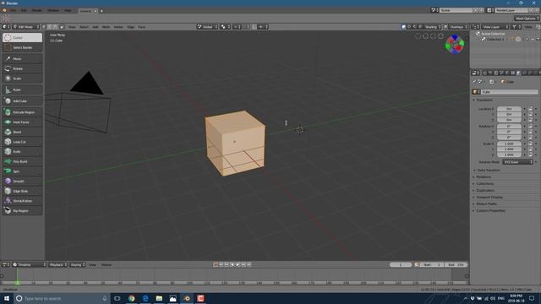
Task: Toggle lock for Rotation X
Action: [x=530, y=127]
